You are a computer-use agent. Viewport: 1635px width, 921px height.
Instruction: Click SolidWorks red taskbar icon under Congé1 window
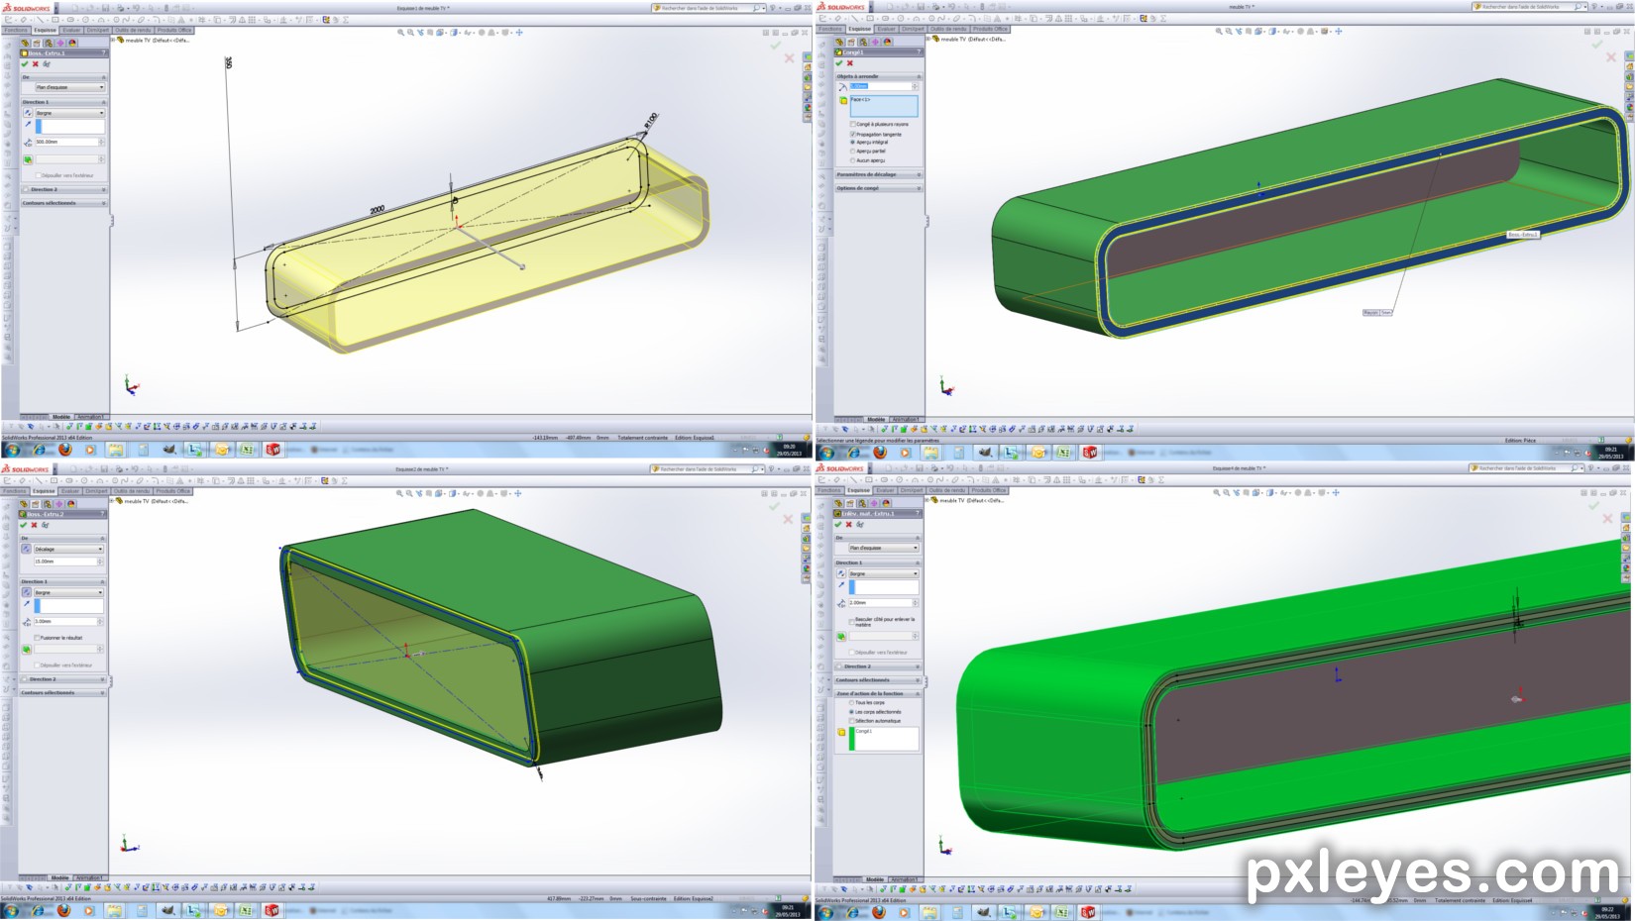1089,453
